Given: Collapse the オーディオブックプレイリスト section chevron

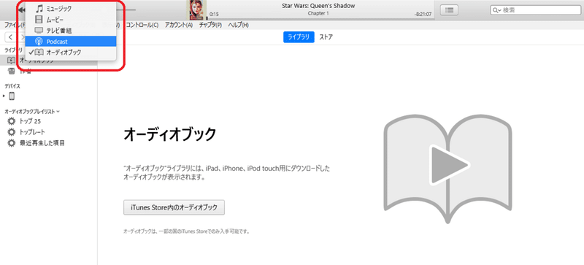Looking at the screenshot, I should [x=58, y=112].
